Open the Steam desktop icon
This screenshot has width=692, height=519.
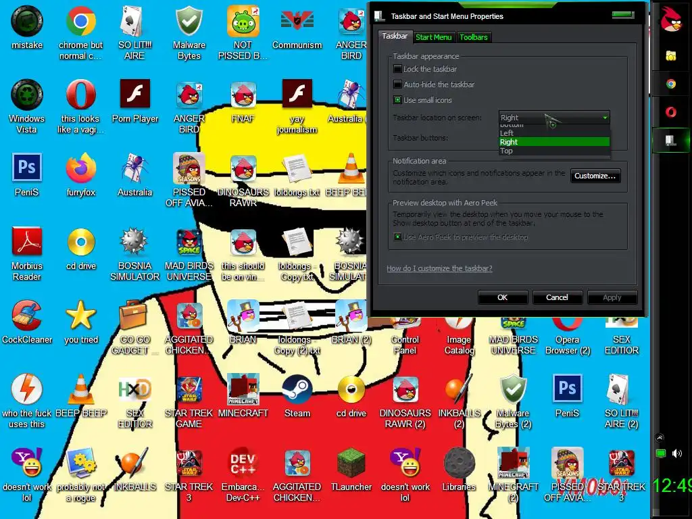[x=297, y=389]
